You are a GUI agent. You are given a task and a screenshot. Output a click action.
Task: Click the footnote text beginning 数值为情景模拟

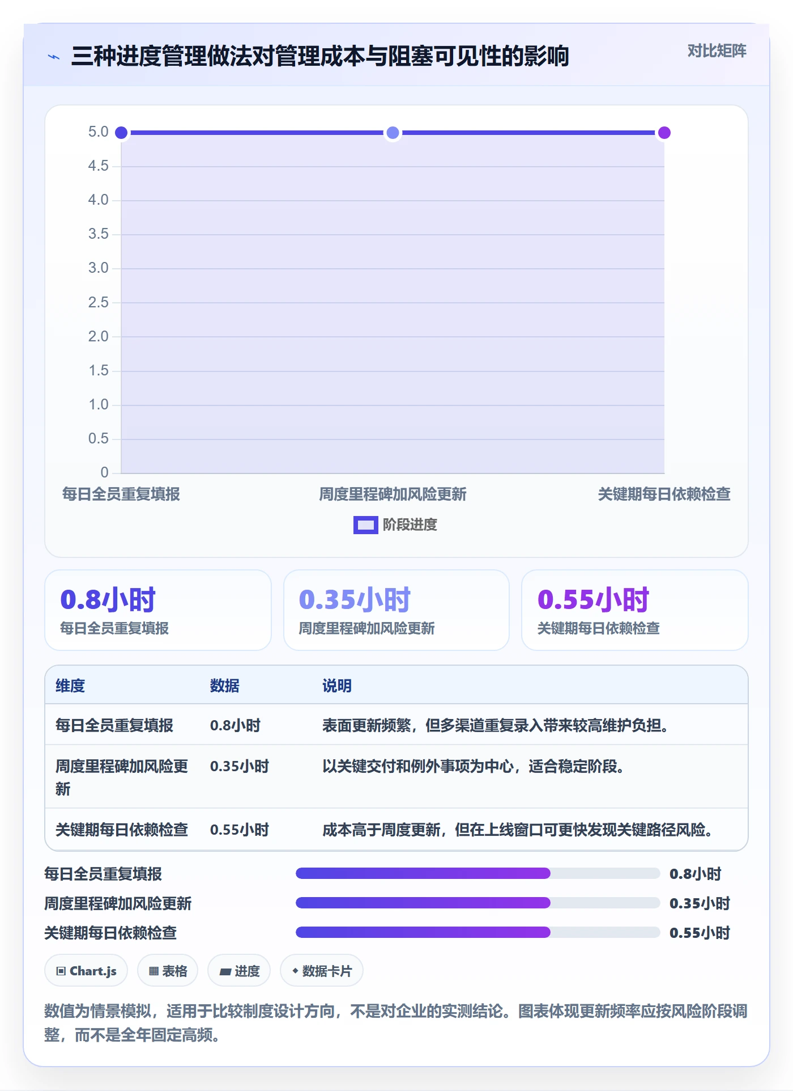pos(396,1023)
